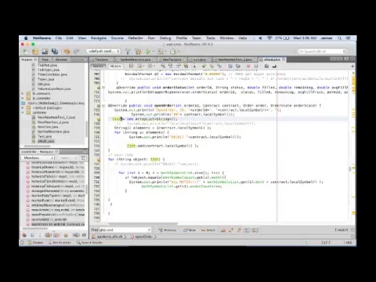Click the Select button in find bar

(208, 230)
